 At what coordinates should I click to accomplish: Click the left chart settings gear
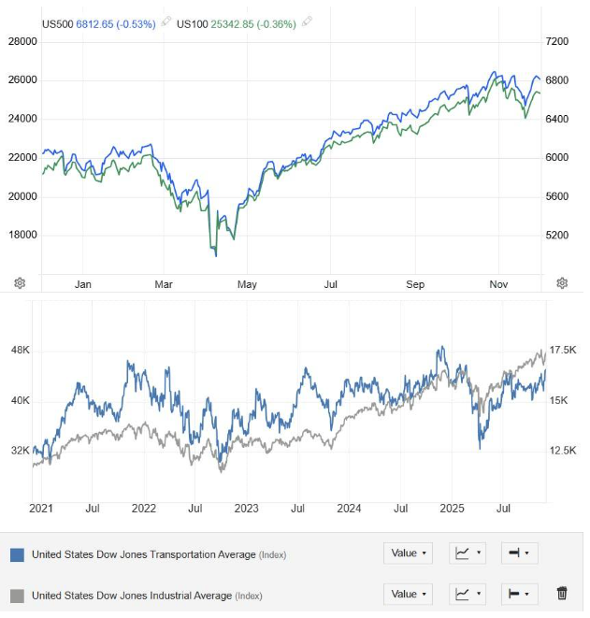(20, 283)
